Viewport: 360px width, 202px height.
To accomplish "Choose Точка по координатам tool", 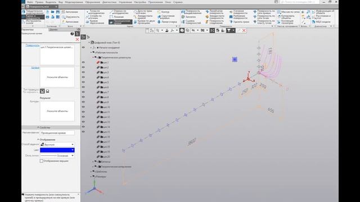I will click(95, 12).
